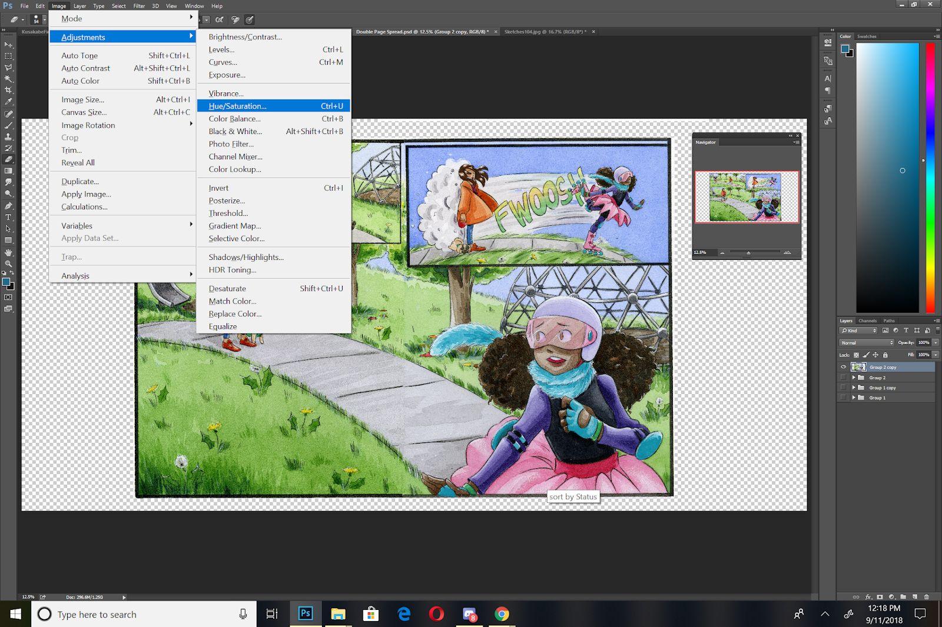Select the Polygonal Lasso tool
This screenshot has width=942, height=627.
[x=8, y=68]
